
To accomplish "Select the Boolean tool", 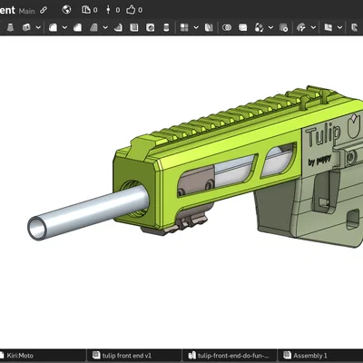I will click(x=227, y=27).
